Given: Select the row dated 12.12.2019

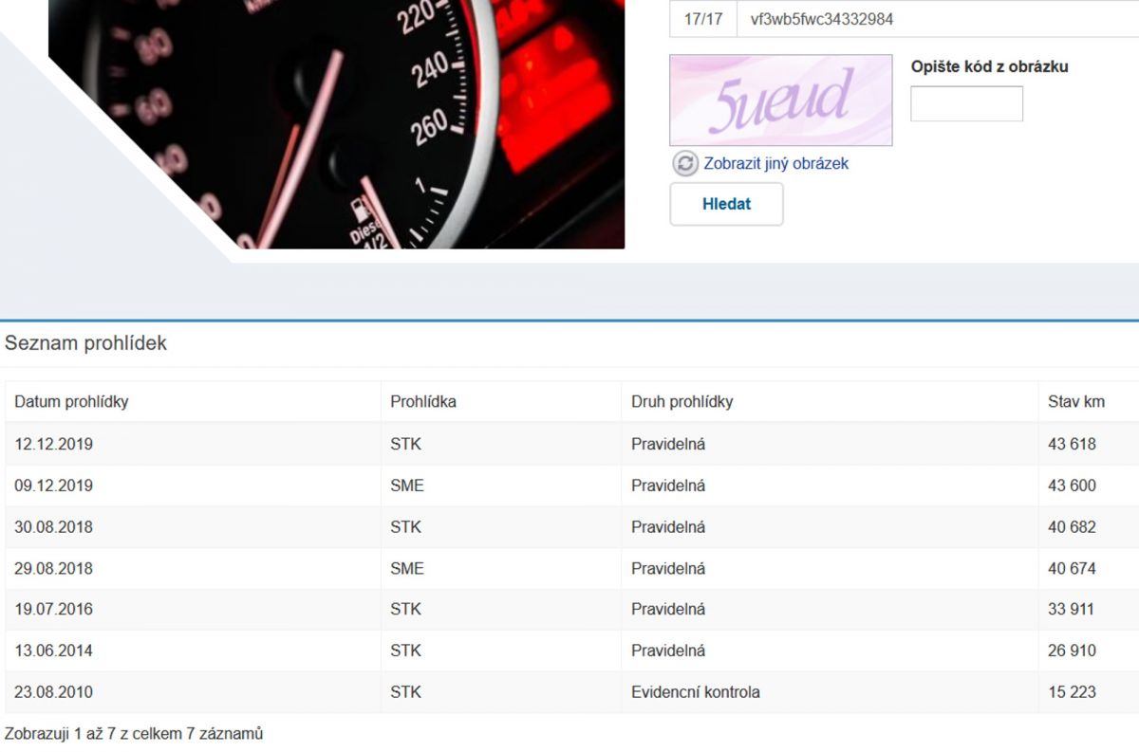Looking at the screenshot, I should [x=53, y=444].
